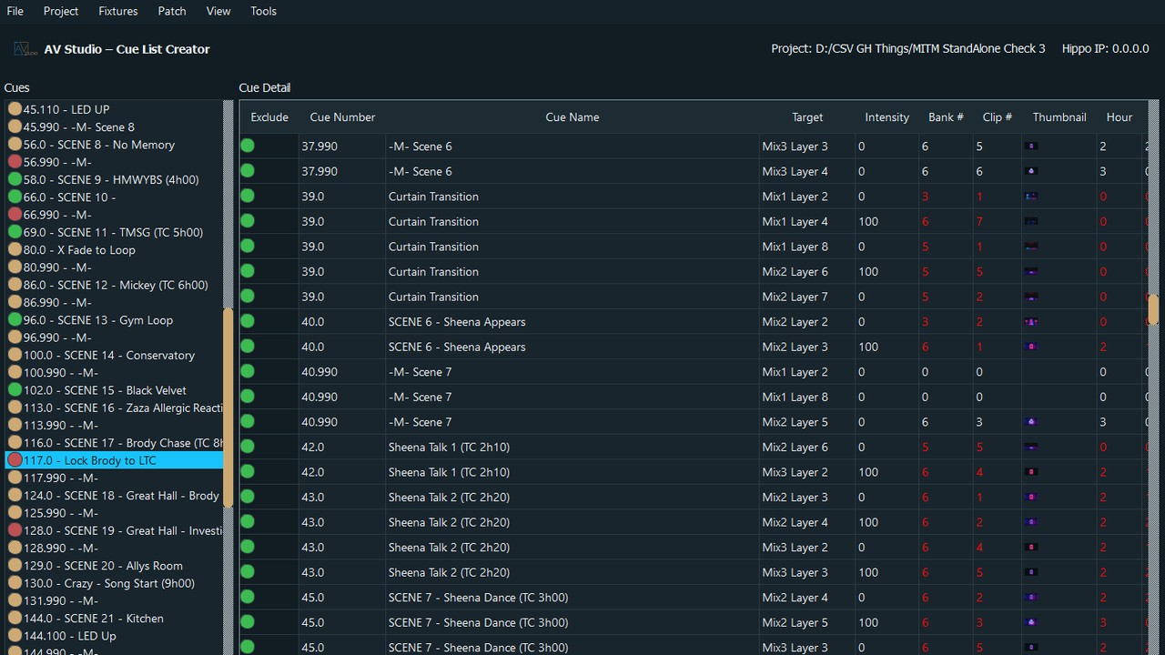
Task: Click the Target column header
Action: click(806, 117)
